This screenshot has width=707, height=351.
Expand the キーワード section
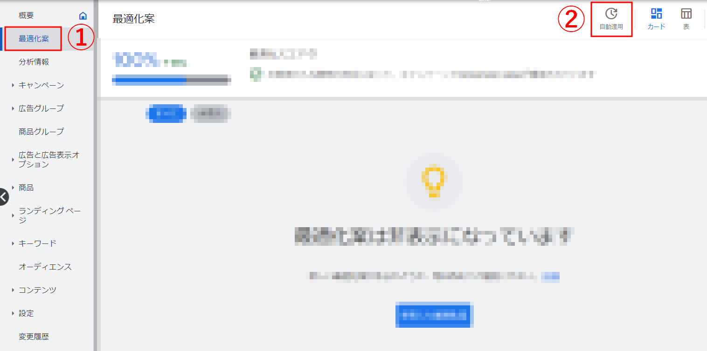click(37, 243)
